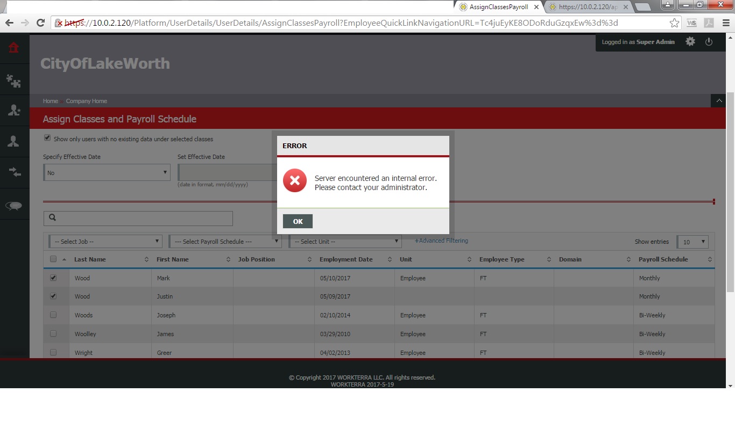Bookmark page with the star icon
Image resolution: width=735 pixels, height=436 pixels.
[x=674, y=23]
